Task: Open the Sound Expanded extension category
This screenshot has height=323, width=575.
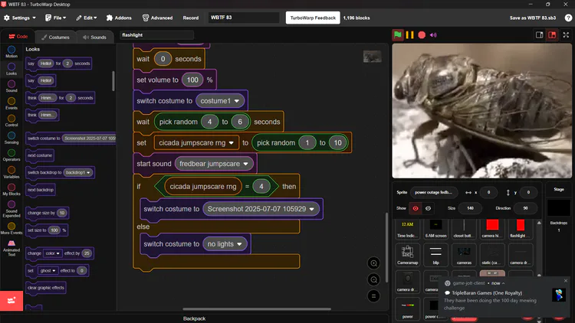Action: [x=11, y=209]
